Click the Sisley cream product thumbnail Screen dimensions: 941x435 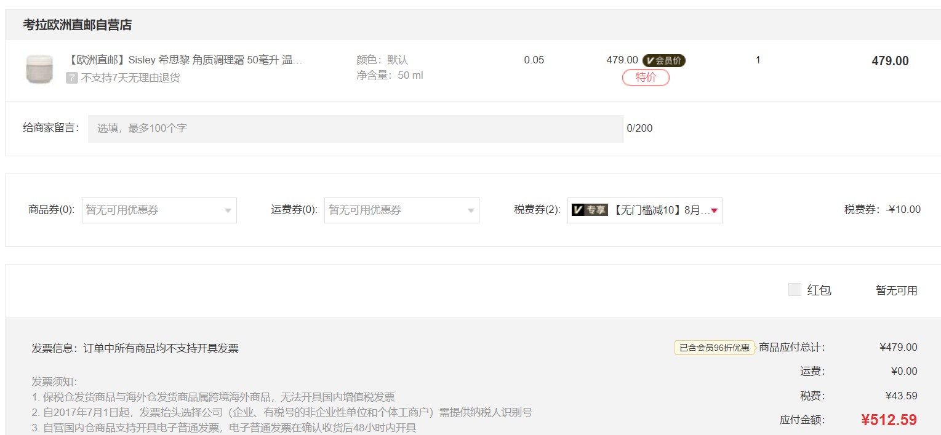[39, 68]
